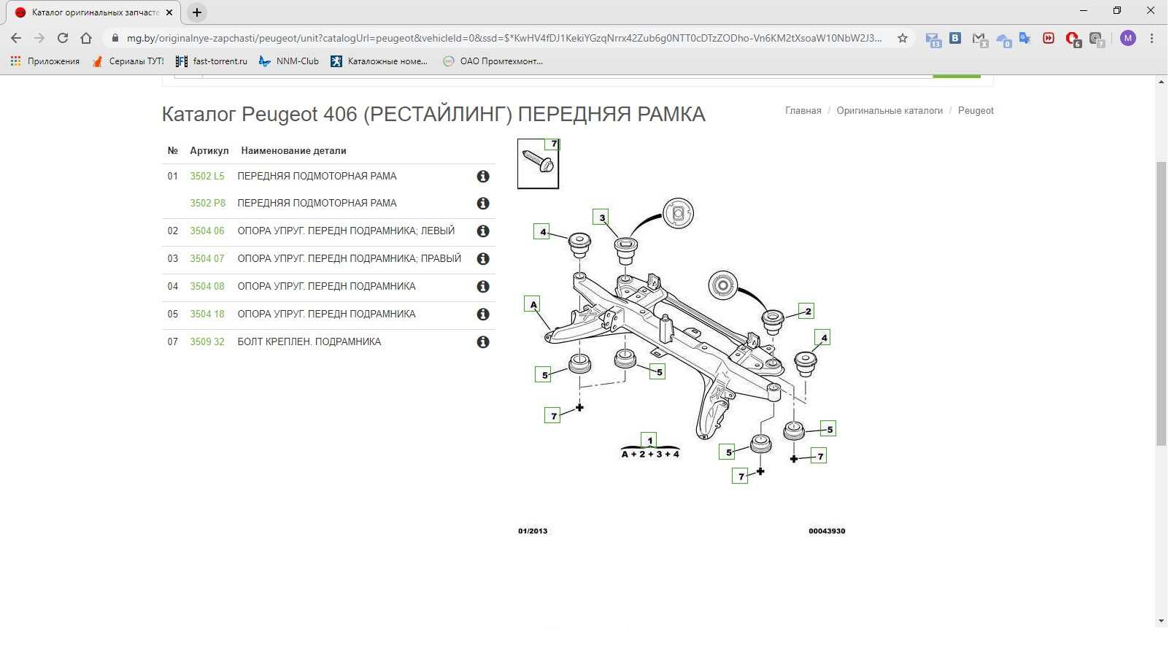Image resolution: width=1169 pixels, height=645 pixels.
Task: Show info for part 3504 18
Action: tap(483, 314)
